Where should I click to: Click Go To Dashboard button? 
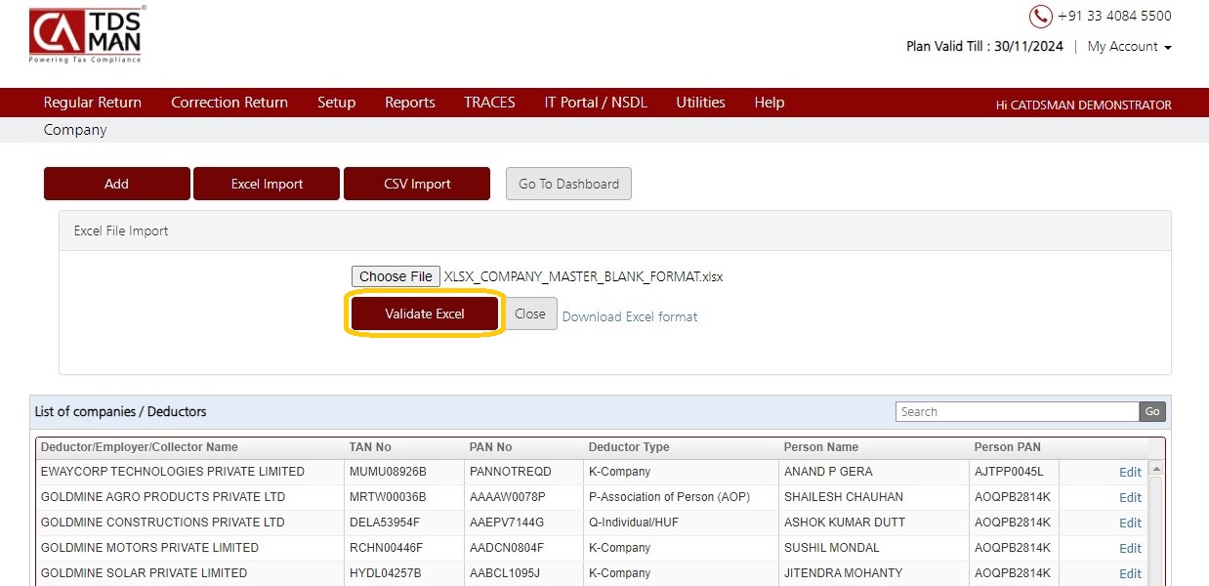click(x=568, y=184)
